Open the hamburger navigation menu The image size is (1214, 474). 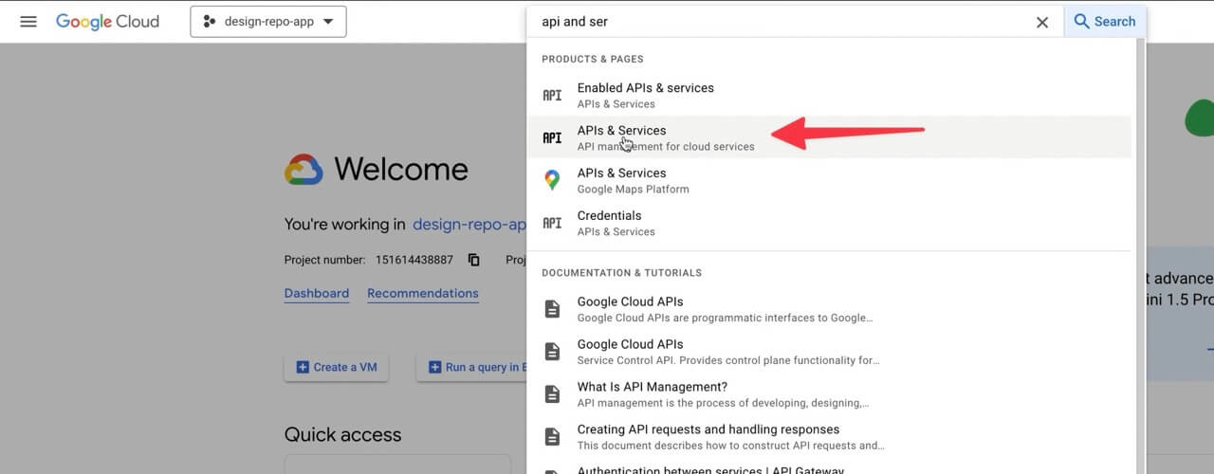(x=28, y=21)
